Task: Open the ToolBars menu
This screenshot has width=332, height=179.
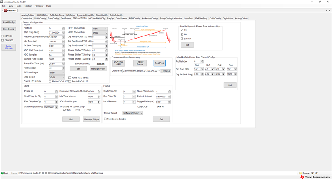Action: click(x=28, y=6)
